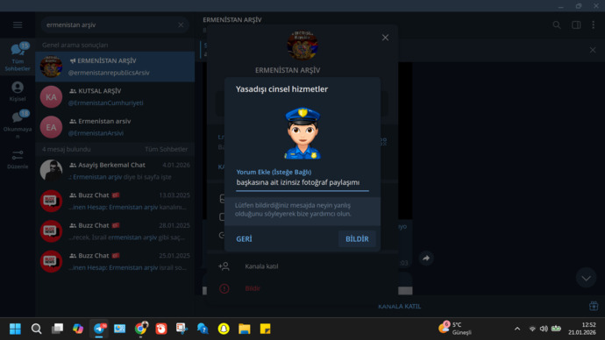Open the Get Help taskbar icon
This screenshot has width=605, height=340.
point(203,329)
